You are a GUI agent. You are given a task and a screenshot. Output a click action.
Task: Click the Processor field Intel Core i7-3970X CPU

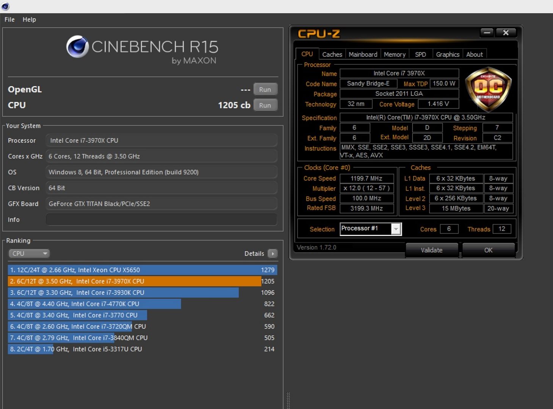161,140
